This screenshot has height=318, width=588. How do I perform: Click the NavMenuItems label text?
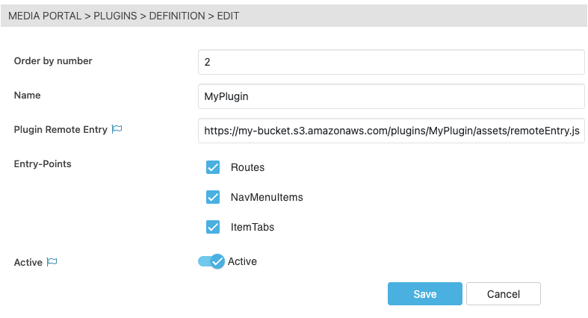(266, 197)
